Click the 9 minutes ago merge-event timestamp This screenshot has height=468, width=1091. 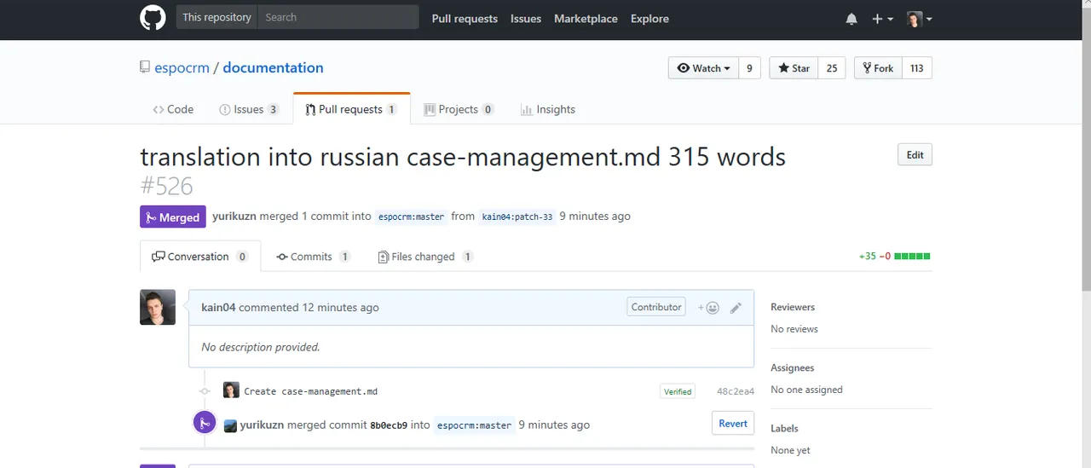(x=554, y=425)
